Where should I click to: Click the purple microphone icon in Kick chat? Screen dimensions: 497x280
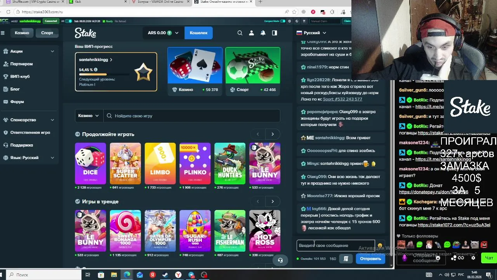[x=405, y=257]
